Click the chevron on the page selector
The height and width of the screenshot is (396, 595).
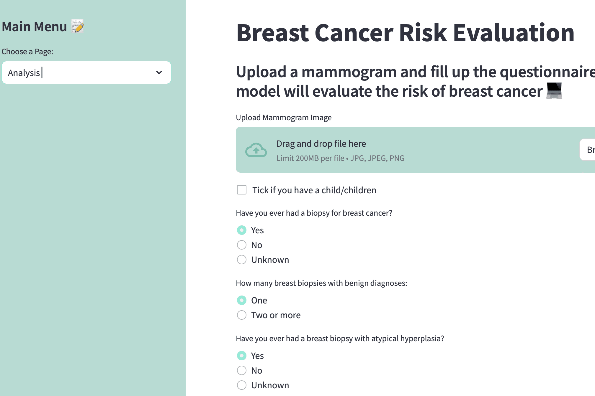[x=159, y=72]
